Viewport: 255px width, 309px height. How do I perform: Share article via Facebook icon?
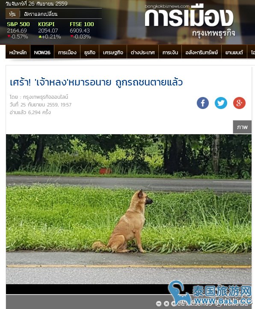(202, 103)
